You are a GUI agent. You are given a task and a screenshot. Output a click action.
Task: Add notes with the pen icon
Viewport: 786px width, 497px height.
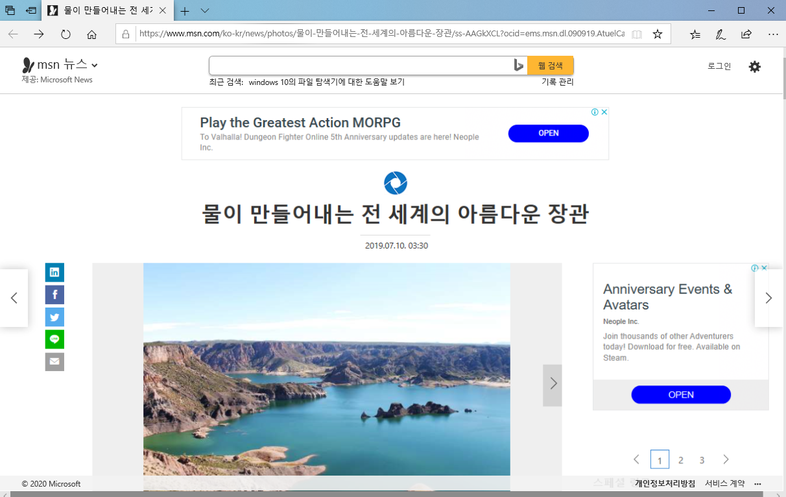point(720,34)
